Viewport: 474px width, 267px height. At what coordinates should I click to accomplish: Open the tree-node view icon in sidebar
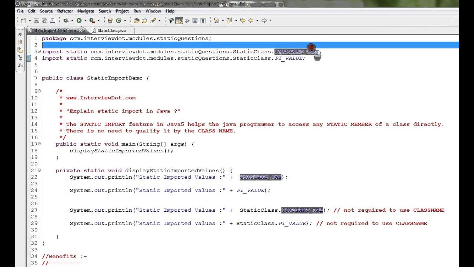(20, 58)
